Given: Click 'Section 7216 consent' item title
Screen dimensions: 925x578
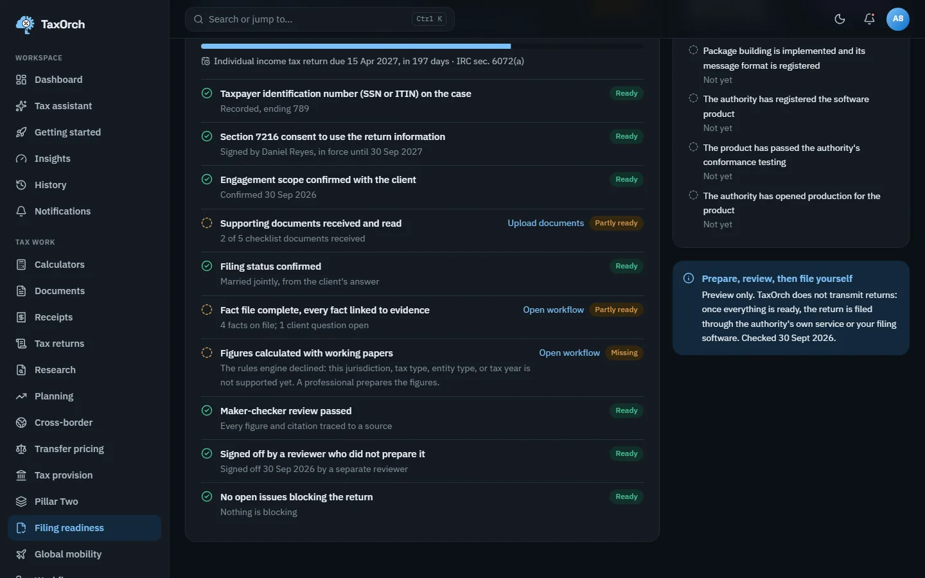Looking at the screenshot, I should click(x=333, y=137).
